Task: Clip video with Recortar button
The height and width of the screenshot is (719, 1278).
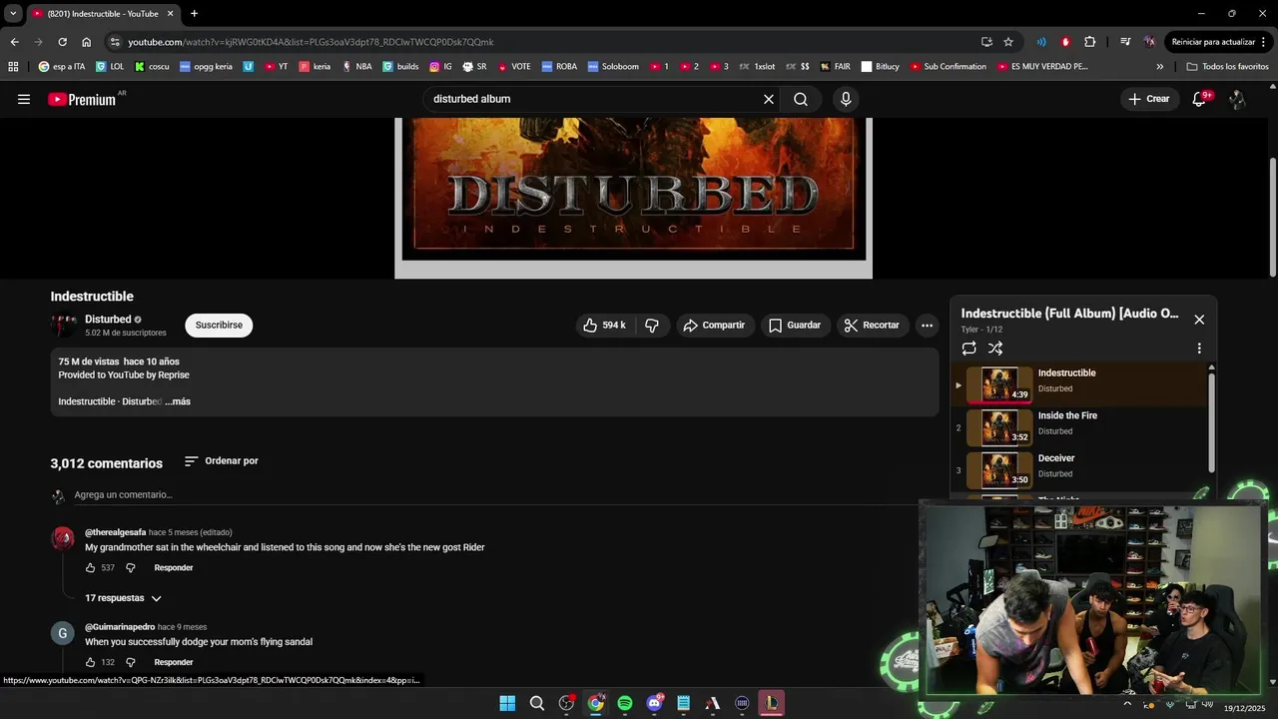Action: [873, 326]
